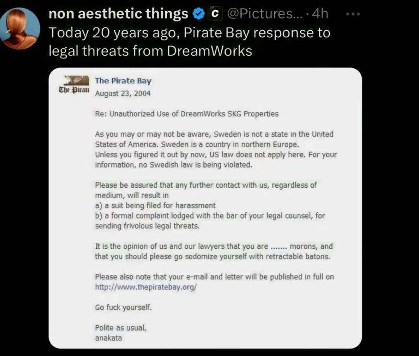
Task: Open the thepiratebay.org URL link
Action: pyautogui.click(x=146, y=287)
